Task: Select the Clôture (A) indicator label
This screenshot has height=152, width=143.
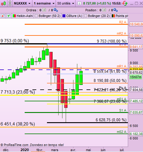Action: coord(74,16)
